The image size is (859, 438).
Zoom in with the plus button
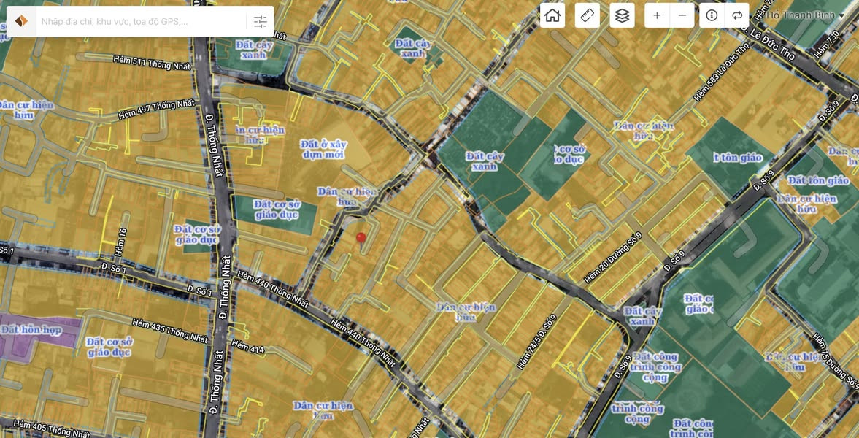click(657, 15)
